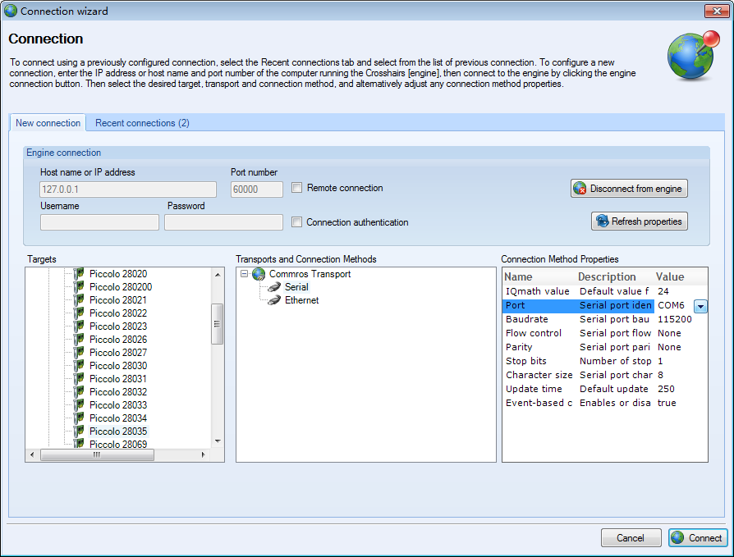This screenshot has height=557, width=734.
Task: Click the Connection wizard title bar globe icon
Action: (11, 11)
